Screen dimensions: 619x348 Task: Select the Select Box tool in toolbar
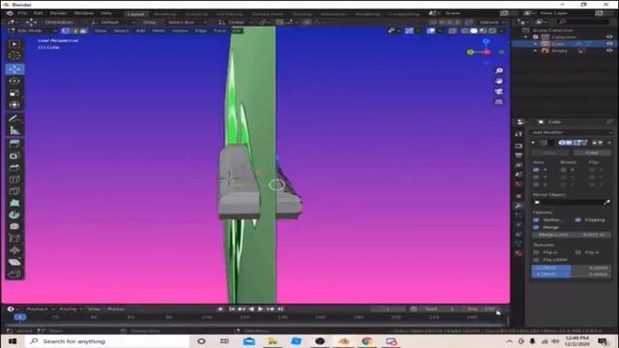point(15,43)
